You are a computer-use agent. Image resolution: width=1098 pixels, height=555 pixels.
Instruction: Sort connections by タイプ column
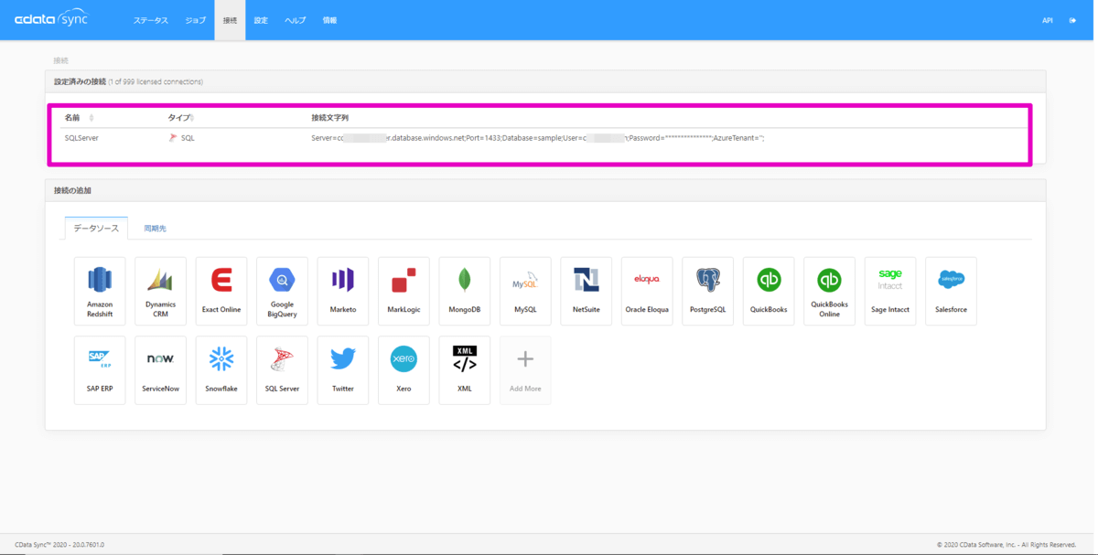click(x=180, y=118)
